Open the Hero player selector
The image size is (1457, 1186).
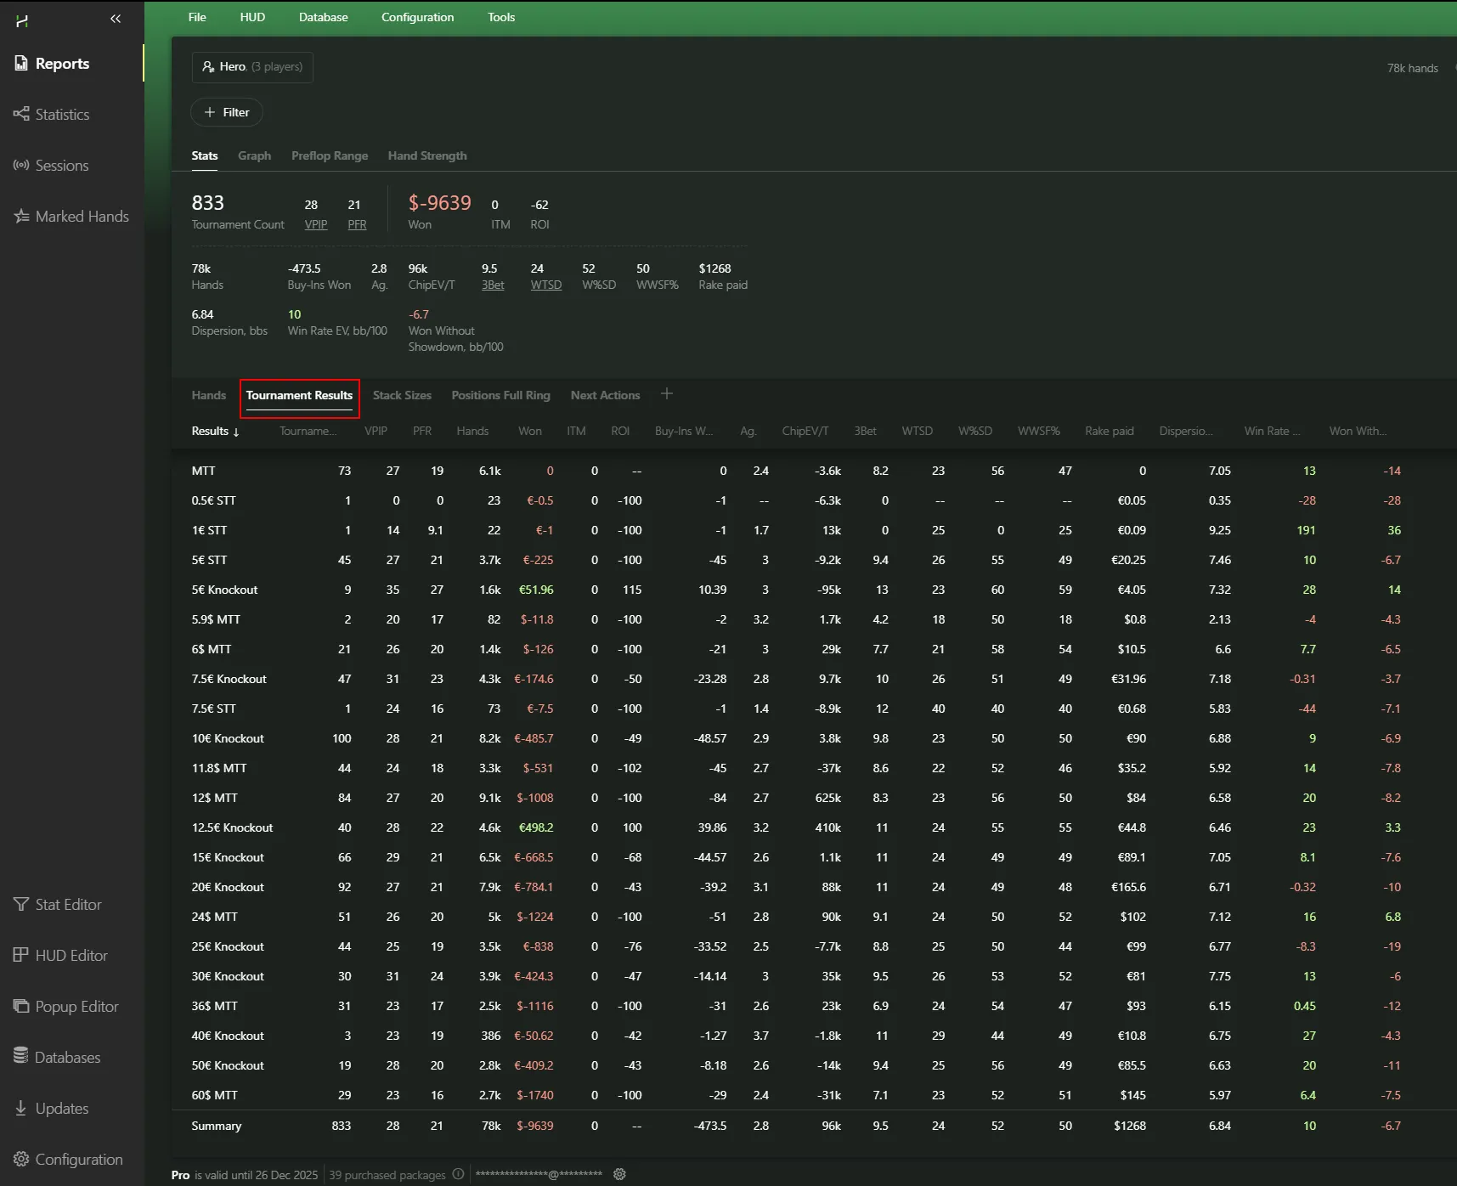252,67
